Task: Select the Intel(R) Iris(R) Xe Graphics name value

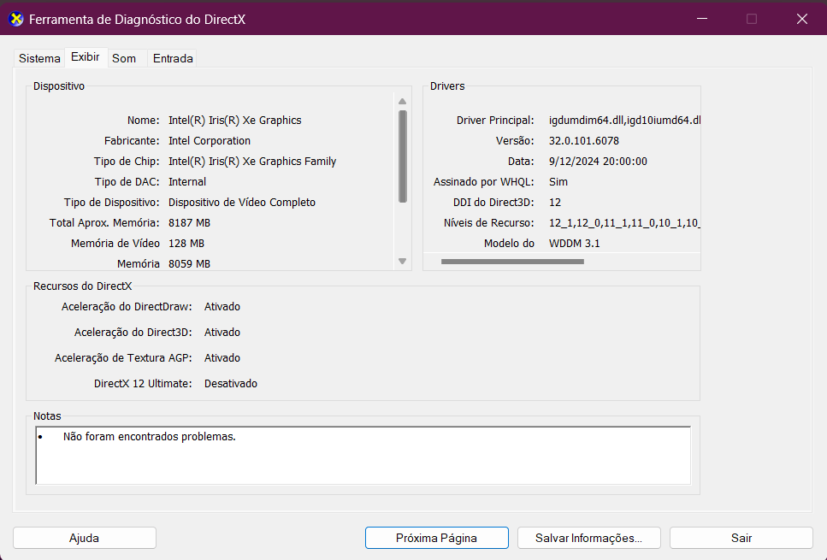Action: [234, 121]
